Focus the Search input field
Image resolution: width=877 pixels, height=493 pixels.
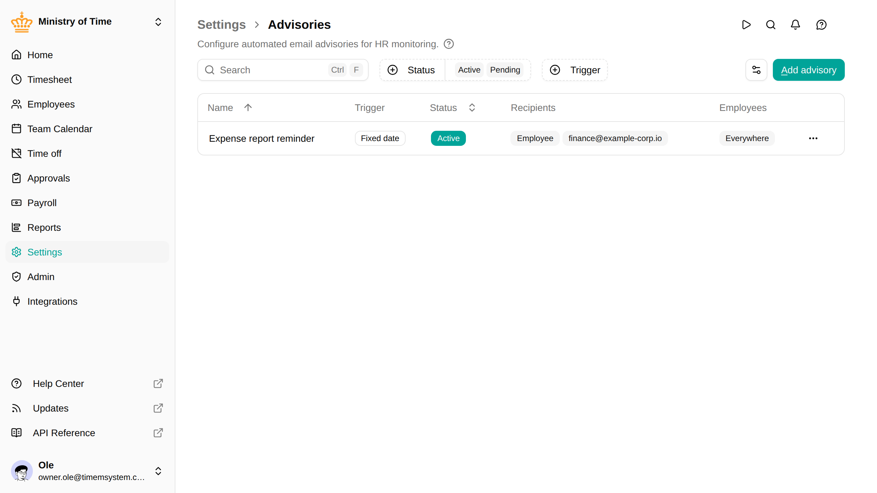[x=283, y=70]
